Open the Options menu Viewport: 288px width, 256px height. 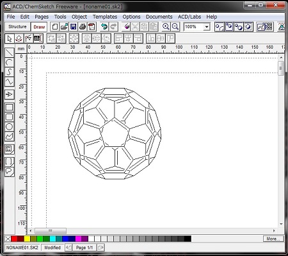tap(131, 17)
